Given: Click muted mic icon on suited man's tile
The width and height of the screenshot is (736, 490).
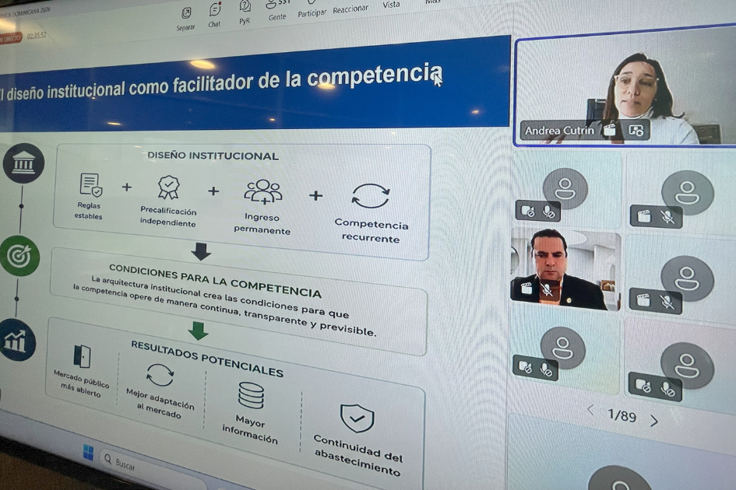Looking at the screenshot, I should pyautogui.click(x=547, y=289).
